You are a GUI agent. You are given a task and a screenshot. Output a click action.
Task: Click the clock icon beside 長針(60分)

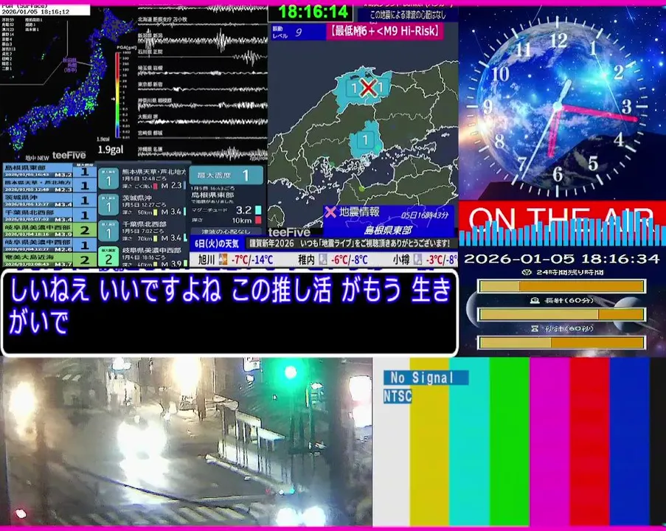click(535, 300)
